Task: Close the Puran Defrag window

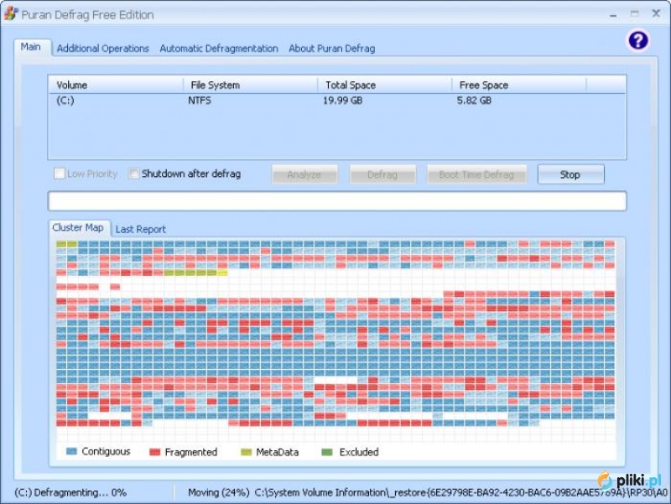Action: click(x=656, y=13)
